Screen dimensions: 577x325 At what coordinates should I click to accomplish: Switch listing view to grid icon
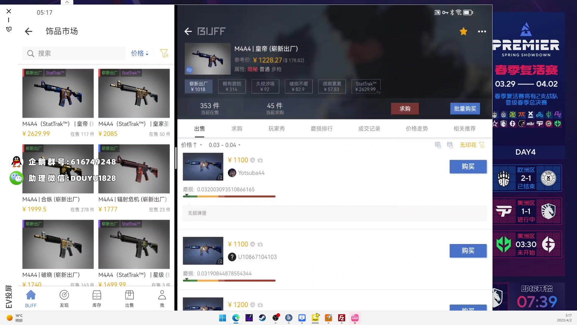click(438, 145)
